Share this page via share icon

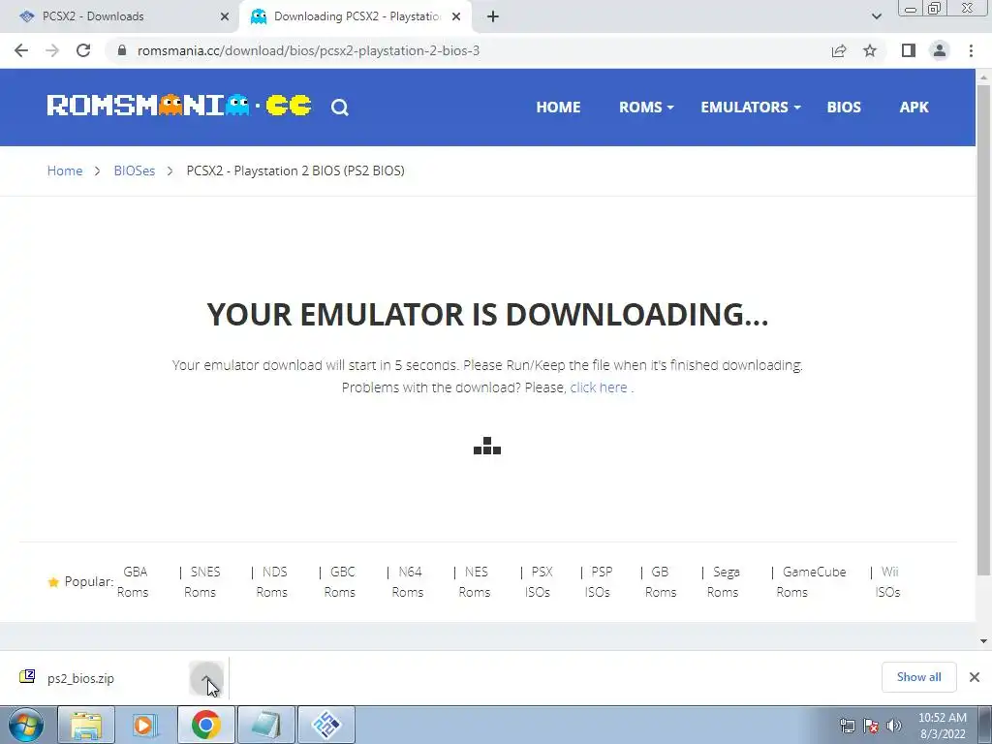click(839, 50)
